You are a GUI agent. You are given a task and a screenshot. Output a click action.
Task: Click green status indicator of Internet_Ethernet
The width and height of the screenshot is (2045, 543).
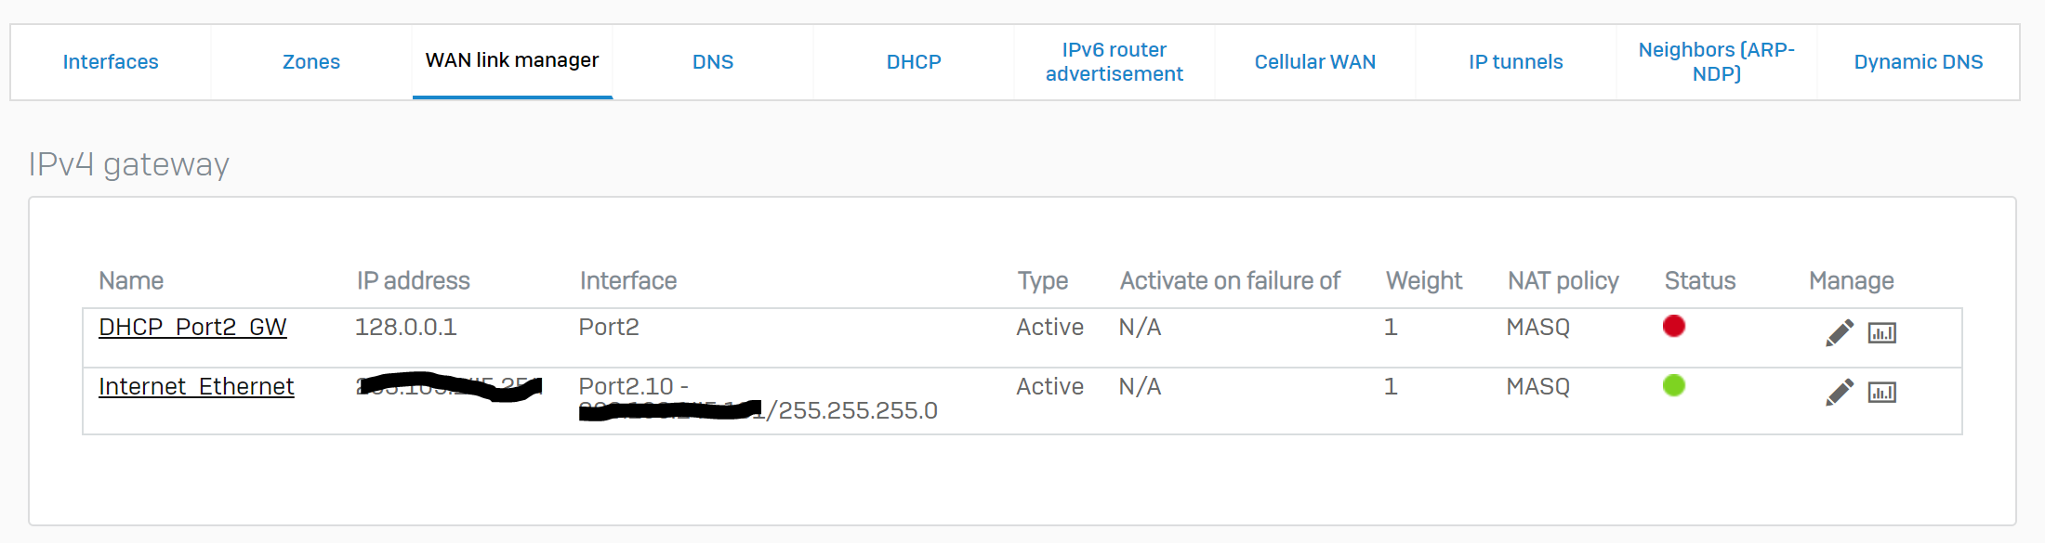[1674, 385]
